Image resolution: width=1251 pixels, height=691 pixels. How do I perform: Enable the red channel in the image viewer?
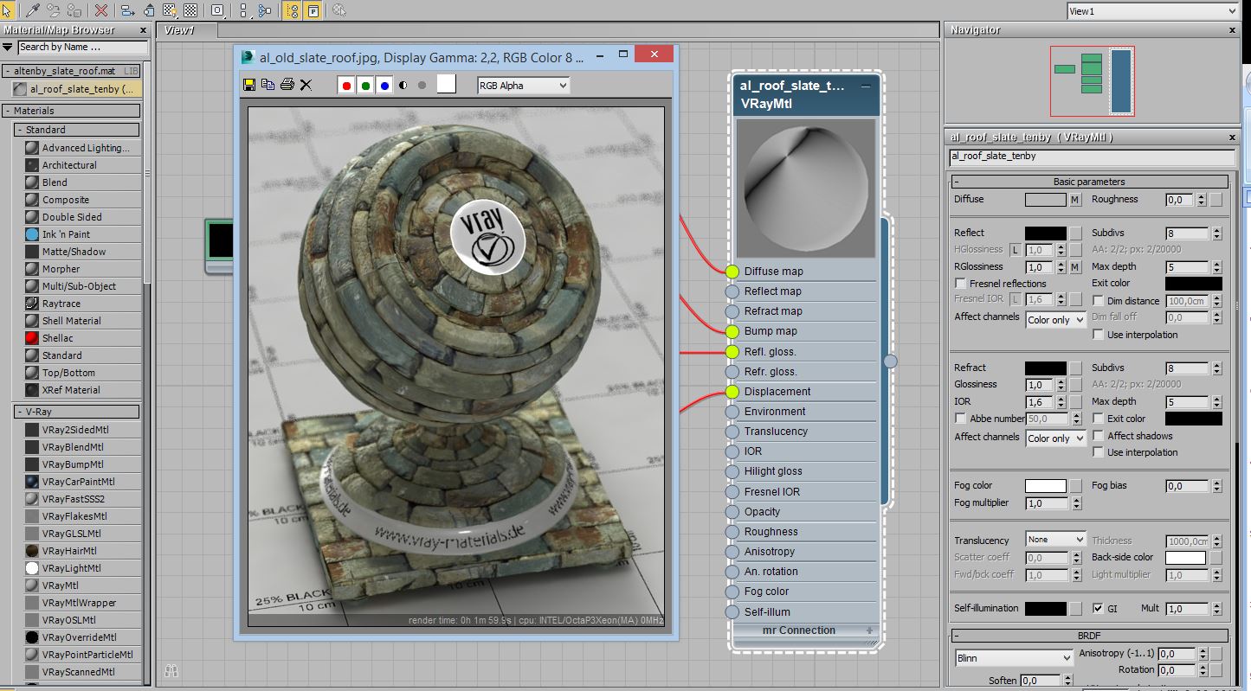tap(346, 86)
